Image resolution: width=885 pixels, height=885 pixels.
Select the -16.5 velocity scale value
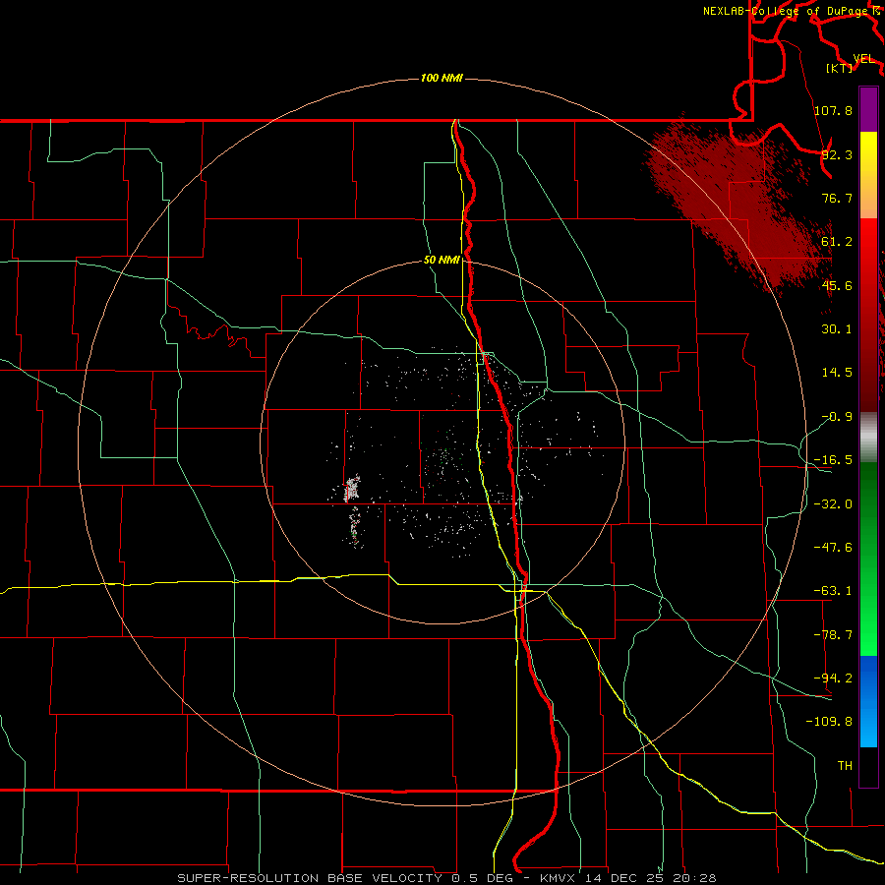(833, 460)
